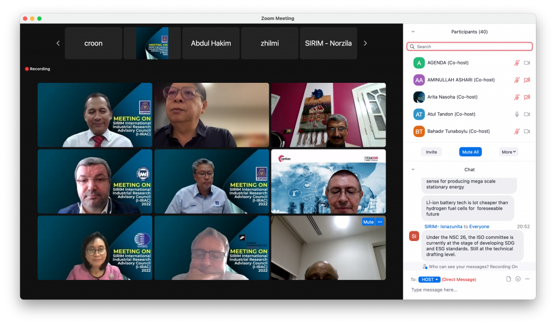Select the zhilmi participant tile

click(x=269, y=43)
